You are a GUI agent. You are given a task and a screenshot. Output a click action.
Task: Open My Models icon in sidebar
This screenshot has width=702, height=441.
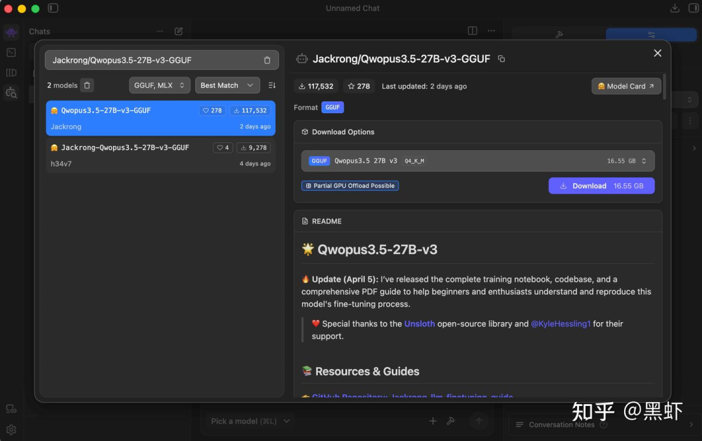click(x=11, y=73)
